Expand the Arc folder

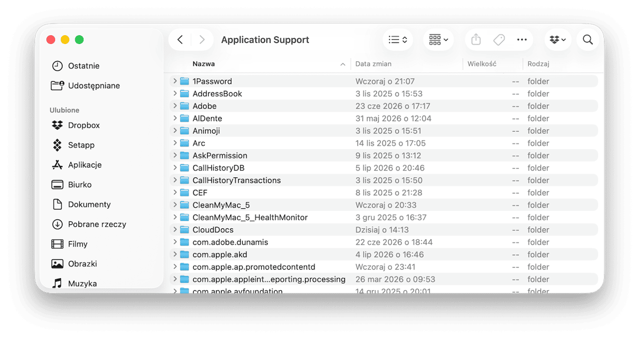point(175,143)
